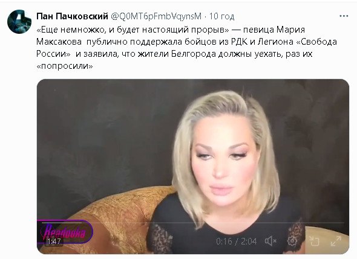Click the 1:47 remaining time badge
The width and height of the screenshot is (357, 259).
pyautogui.click(x=54, y=241)
